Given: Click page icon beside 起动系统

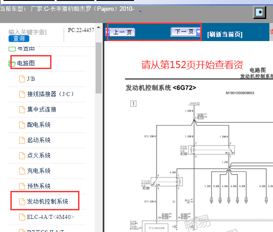Looking at the screenshot, I should pos(22,140).
